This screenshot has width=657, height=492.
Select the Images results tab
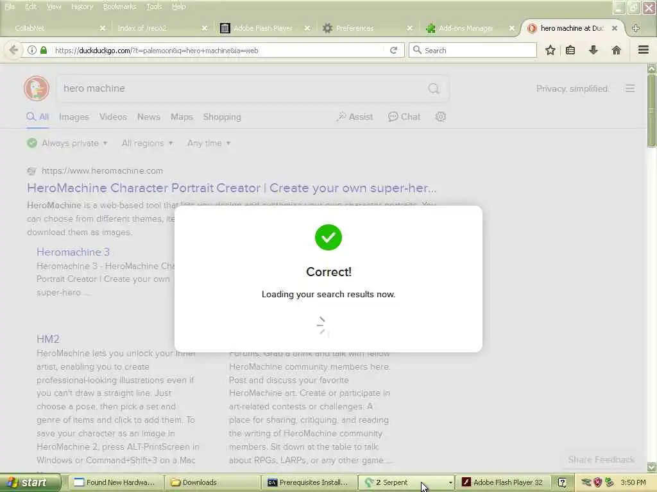pyautogui.click(x=74, y=117)
